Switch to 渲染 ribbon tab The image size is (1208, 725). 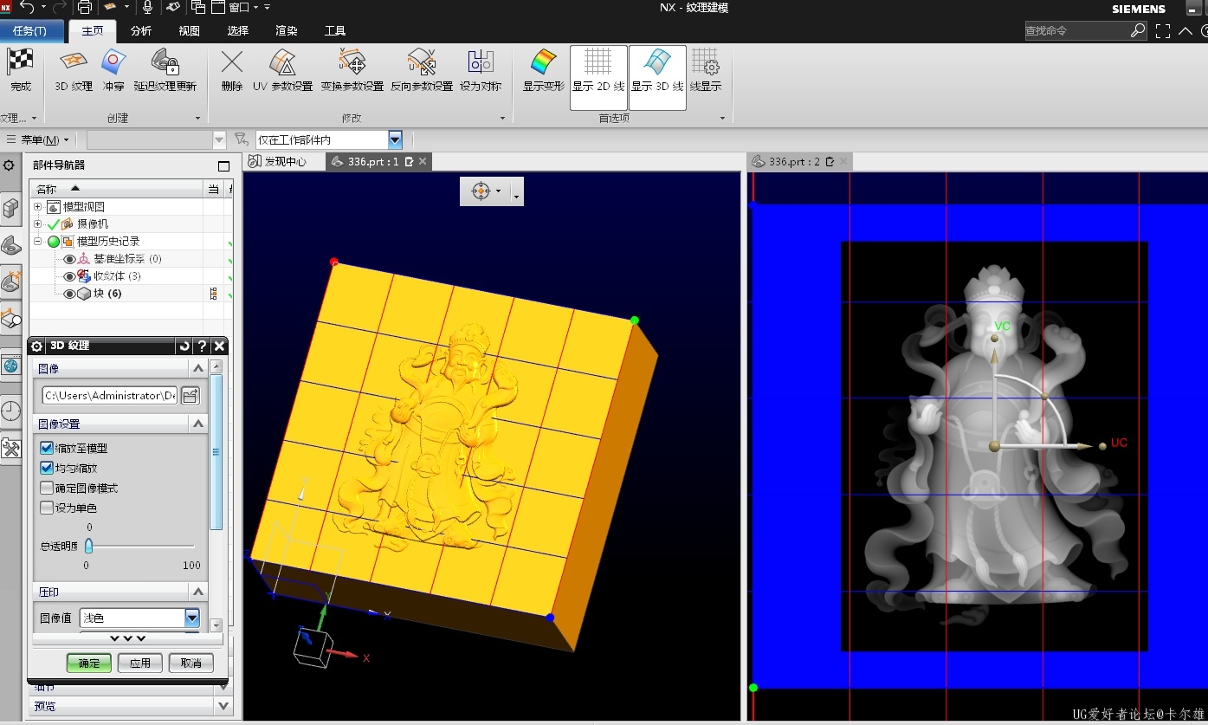click(x=286, y=30)
